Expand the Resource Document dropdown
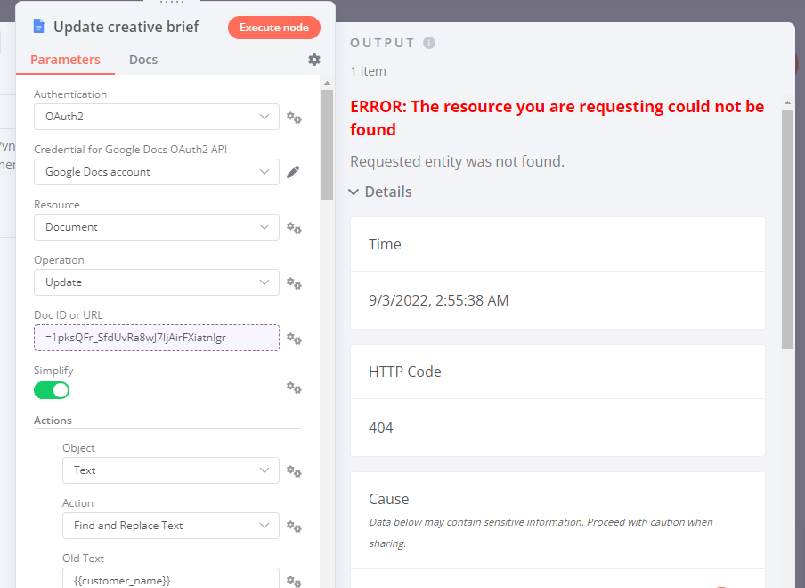 pyautogui.click(x=156, y=227)
